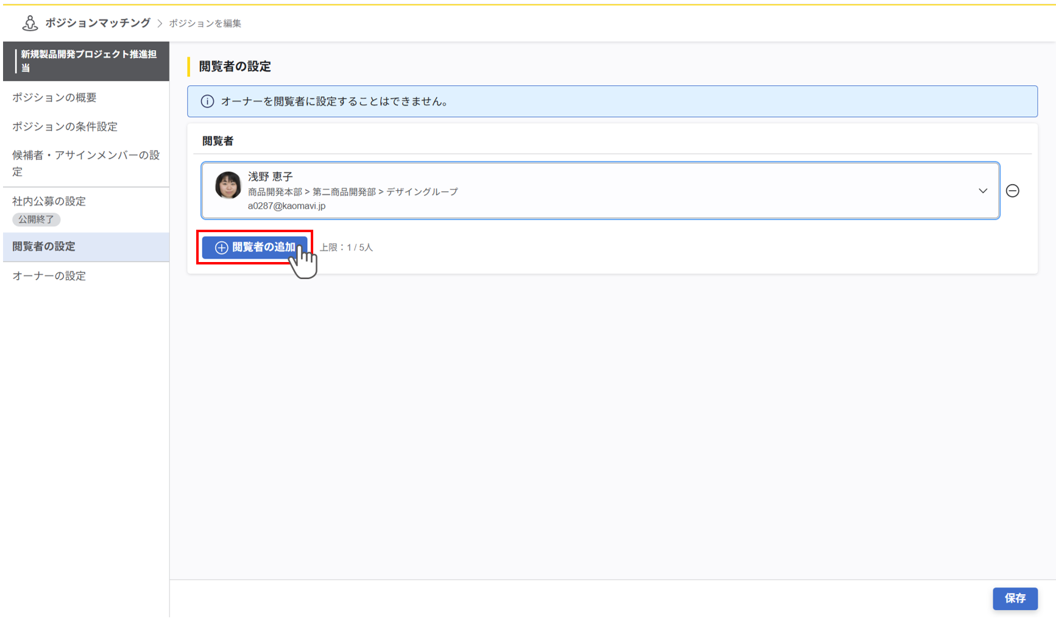Click the 保存 button
The height and width of the screenshot is (638, 1056).
(x=1015, y=598)
